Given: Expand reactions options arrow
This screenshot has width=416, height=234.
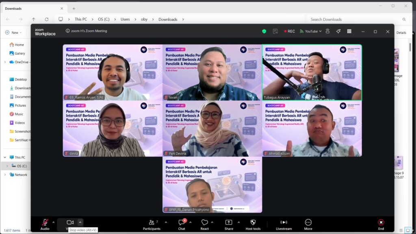Looking at the screenshot, I should click(x=212, y=222).
